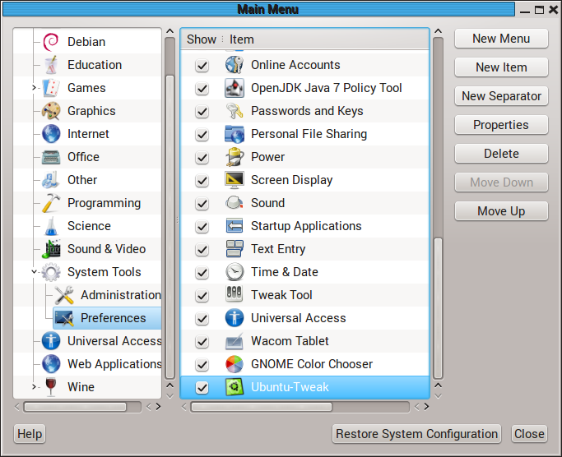Viewport: 562px width, 457px height.
Task: Click the Power plug icon
Action: [235, 157]
